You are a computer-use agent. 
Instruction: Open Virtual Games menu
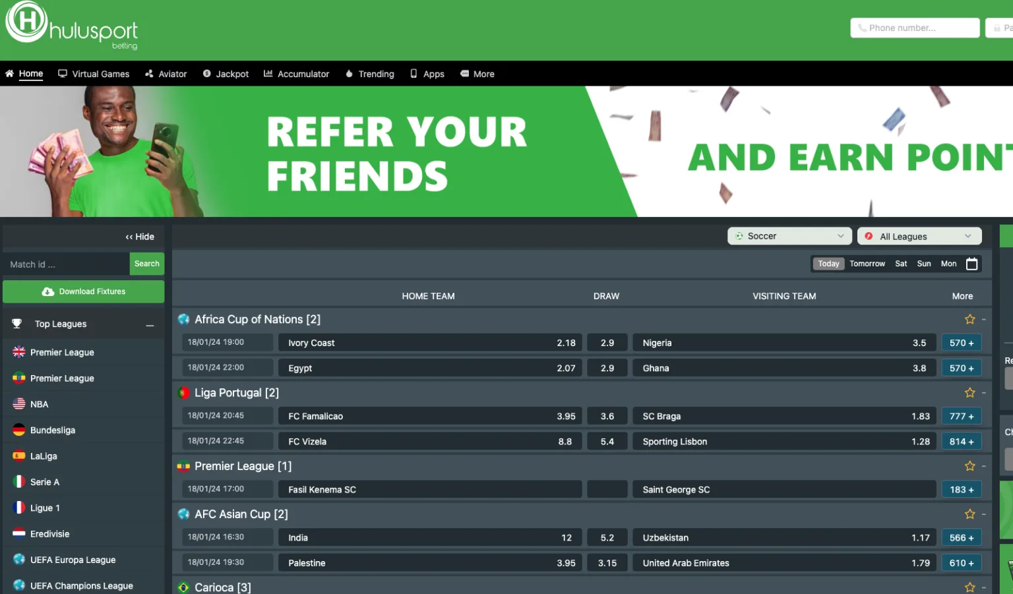click(94, 74)
